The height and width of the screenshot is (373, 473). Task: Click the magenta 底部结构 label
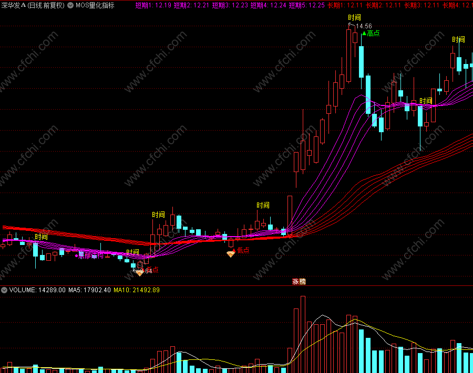[x=91, y=256]
